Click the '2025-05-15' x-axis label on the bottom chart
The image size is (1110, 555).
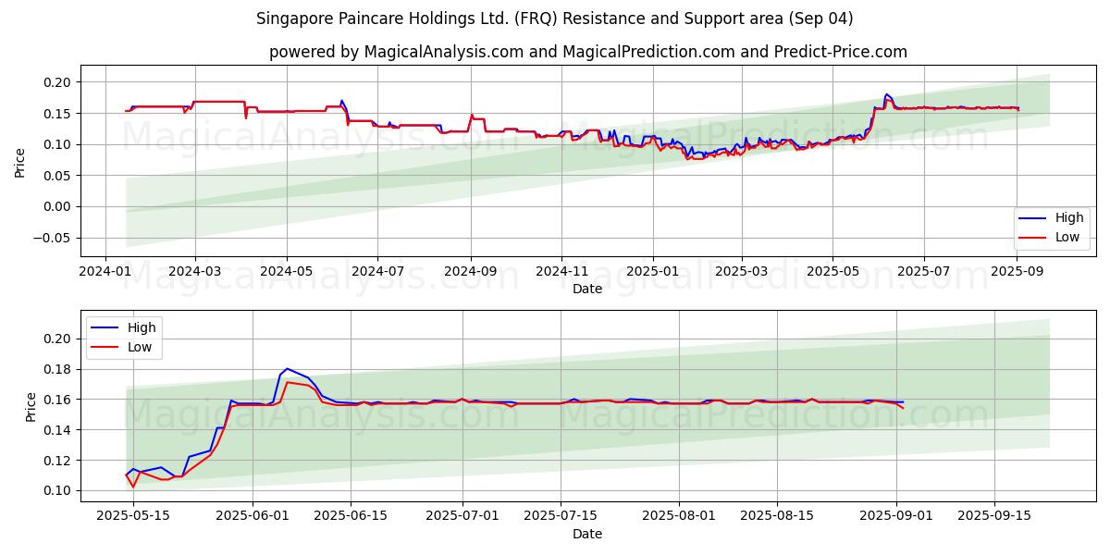132,517
